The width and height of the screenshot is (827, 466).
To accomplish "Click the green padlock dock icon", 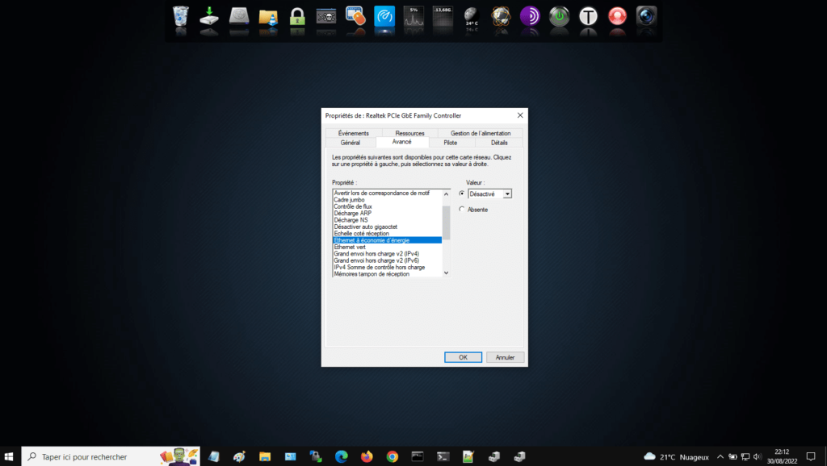I will point(297,17).
